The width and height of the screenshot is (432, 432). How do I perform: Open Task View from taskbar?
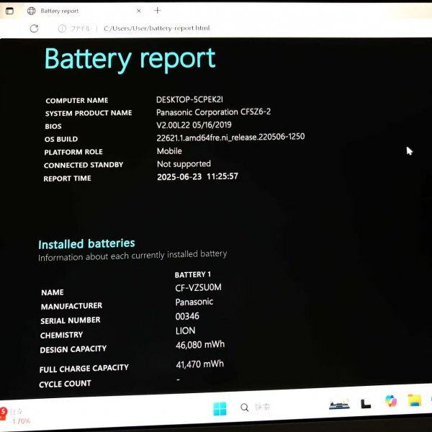[x=366, y=404]
